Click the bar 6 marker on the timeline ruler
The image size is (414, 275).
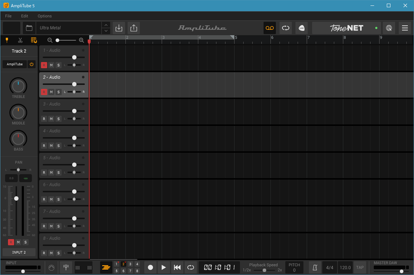coord(272,37)
